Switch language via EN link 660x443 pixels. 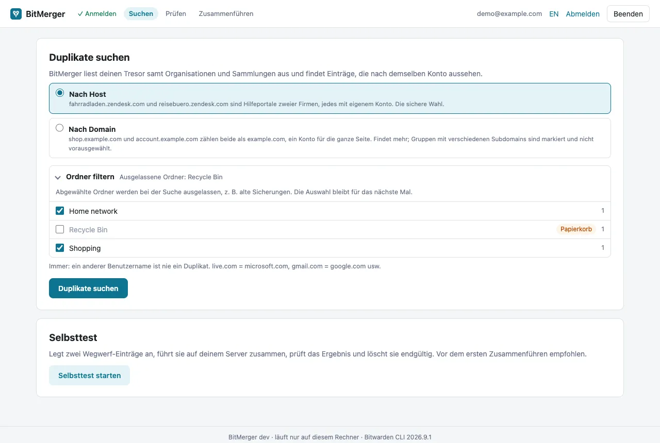554,14
